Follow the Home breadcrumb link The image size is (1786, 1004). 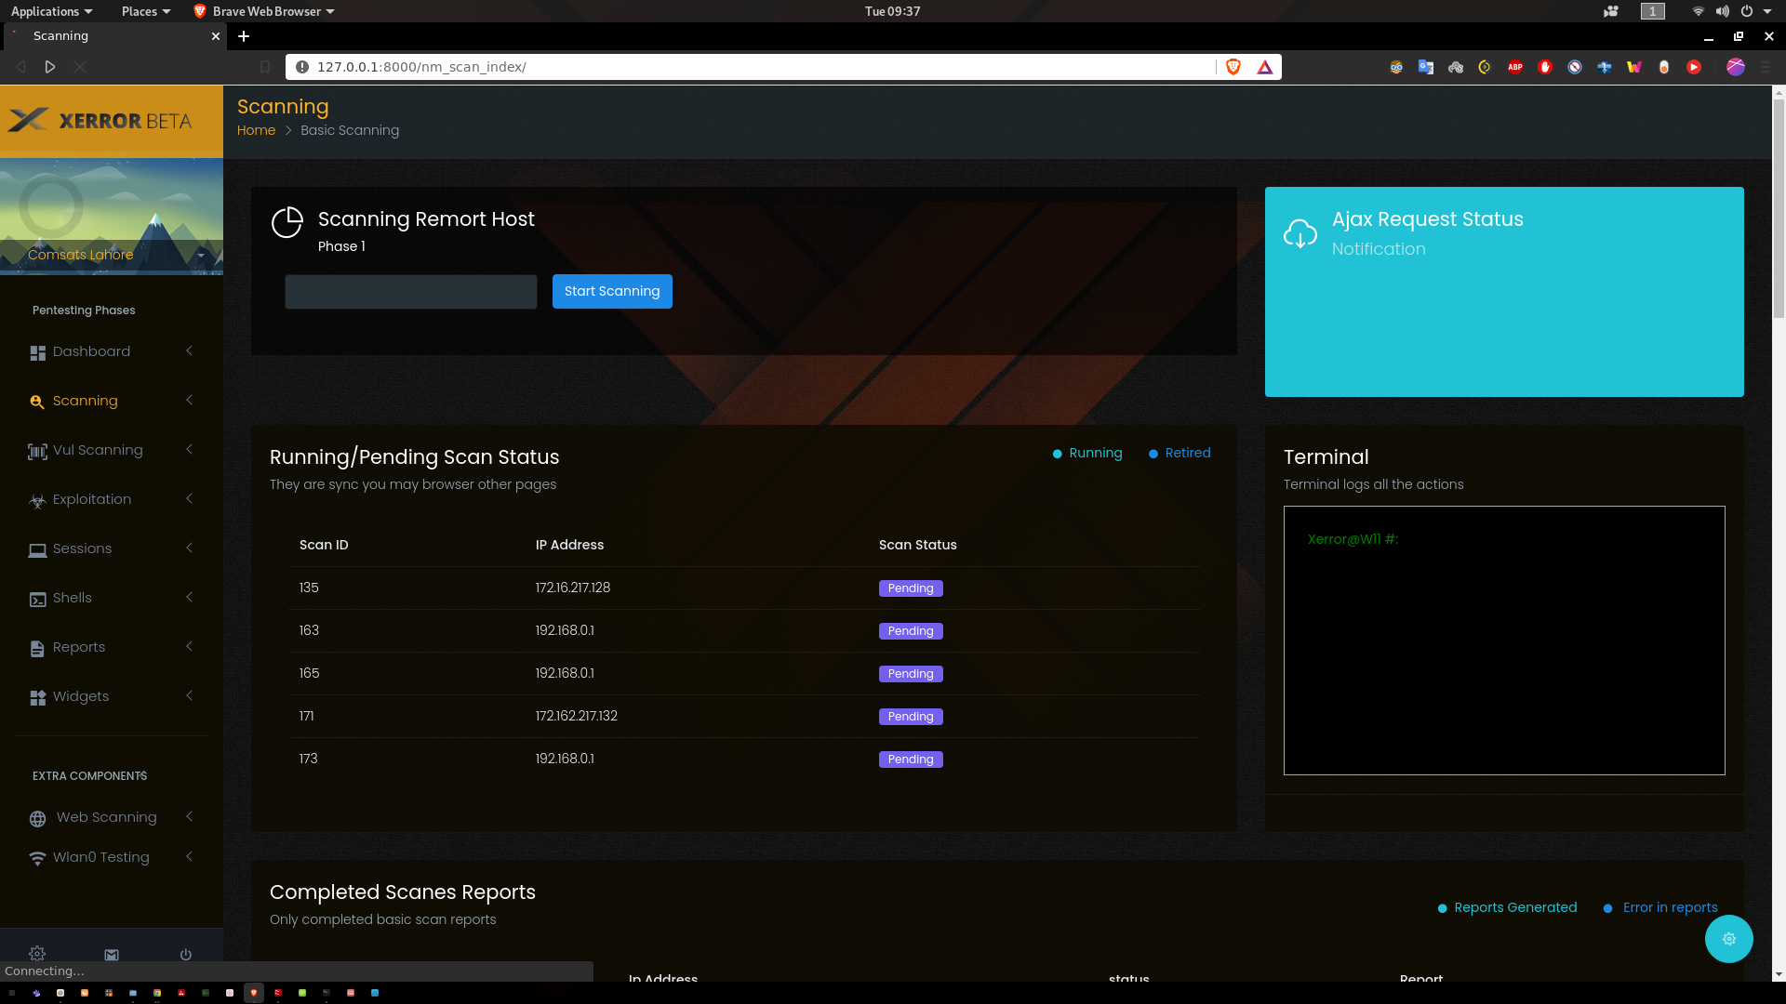click(256, 130)
